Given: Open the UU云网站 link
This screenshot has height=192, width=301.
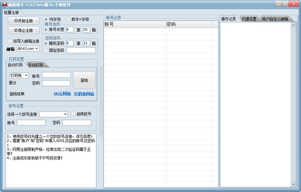Looking at the screenshot, I should click(62, 93).
